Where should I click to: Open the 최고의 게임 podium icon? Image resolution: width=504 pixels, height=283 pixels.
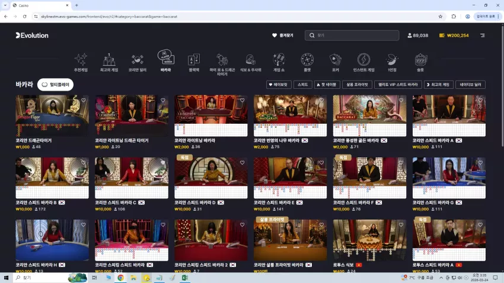(109, 59)
